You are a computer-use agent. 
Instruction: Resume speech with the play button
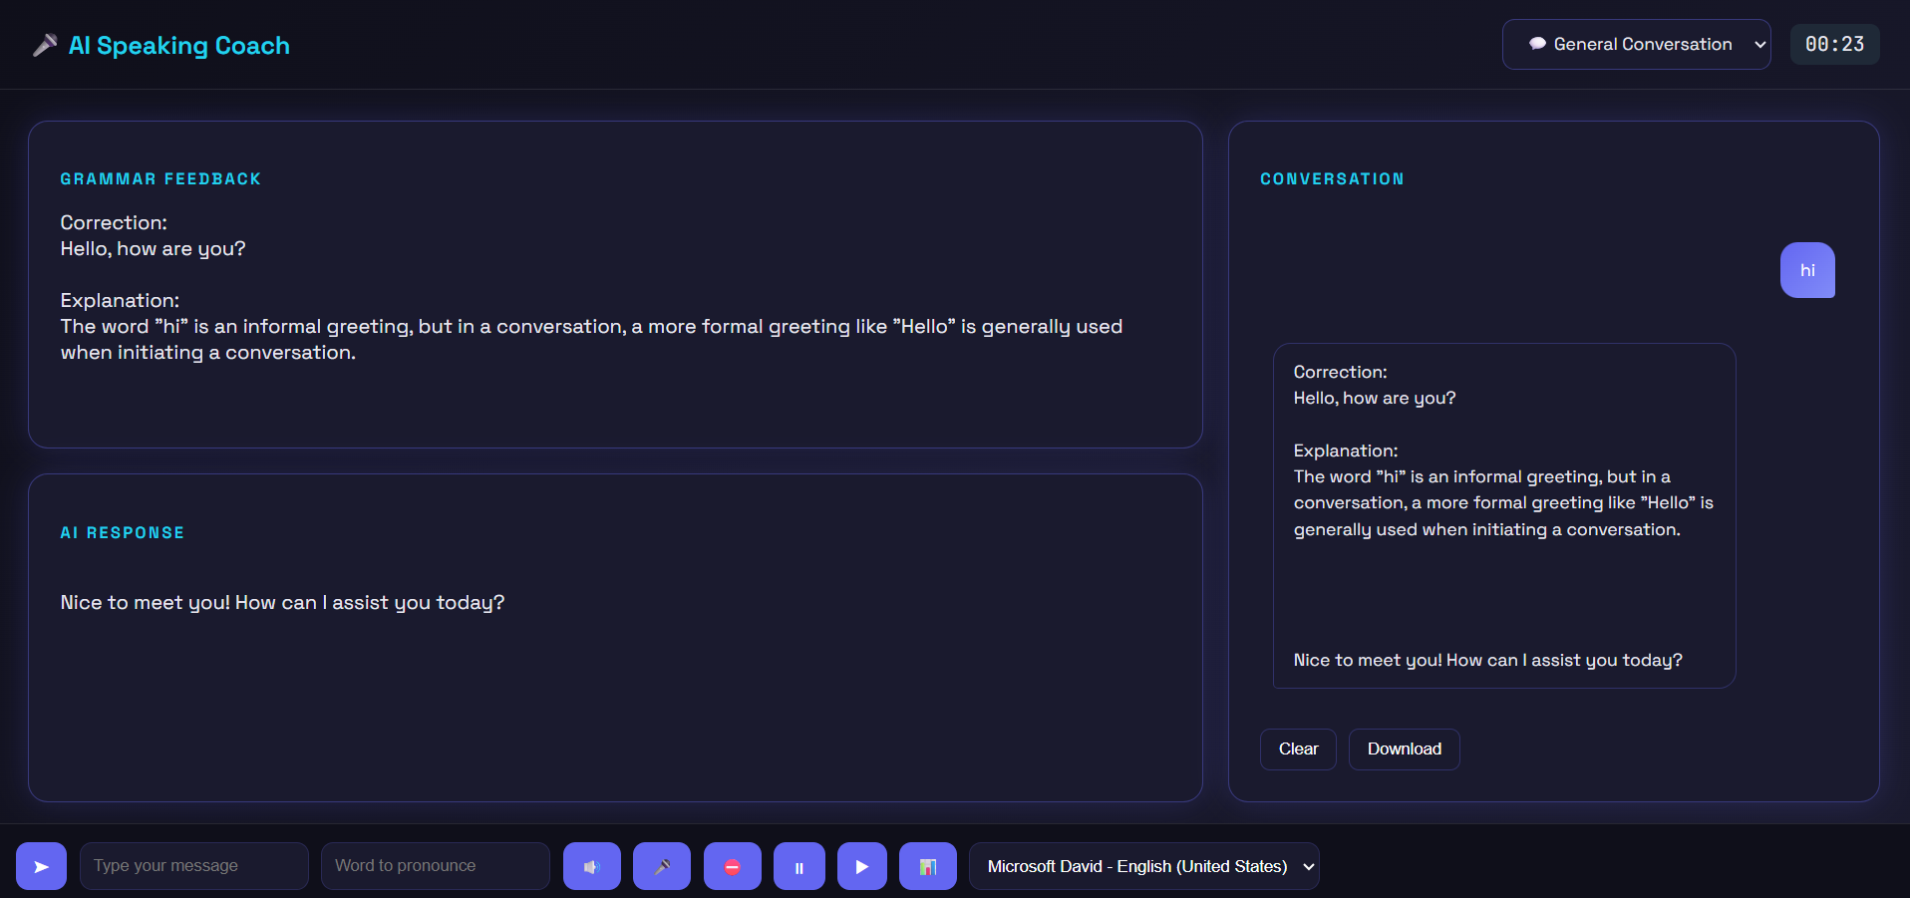861,866
